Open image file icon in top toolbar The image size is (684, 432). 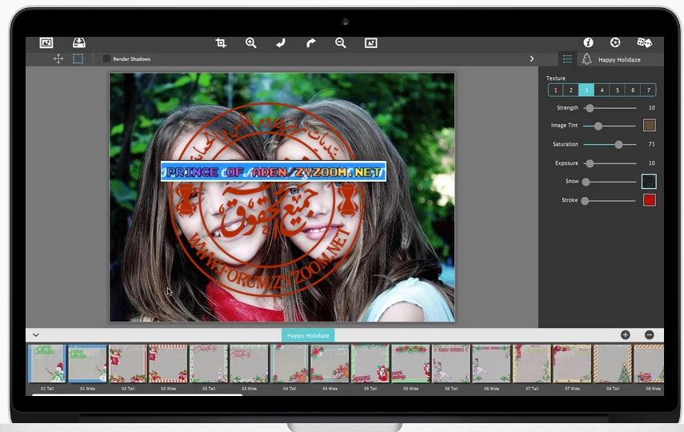[46, 42]
